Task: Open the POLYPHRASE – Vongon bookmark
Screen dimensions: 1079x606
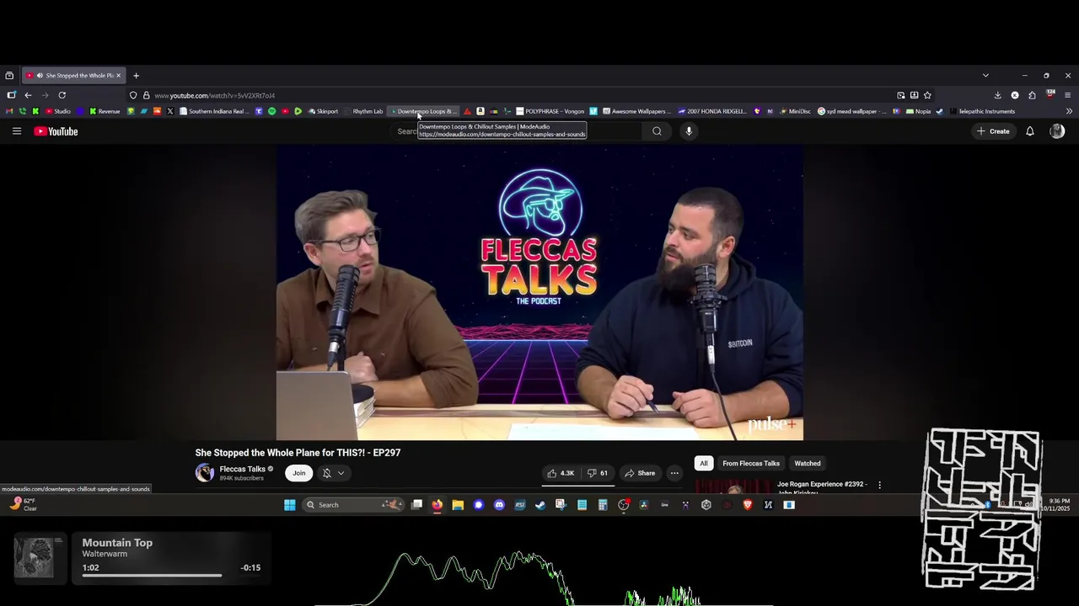Action: tap(550, 111)
